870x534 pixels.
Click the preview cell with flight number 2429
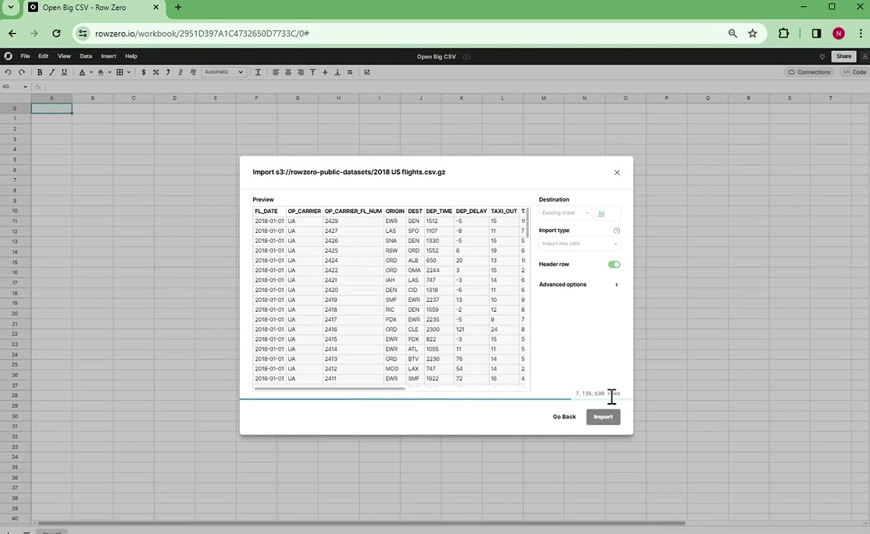pyautogui.click(x=353, y=221)
